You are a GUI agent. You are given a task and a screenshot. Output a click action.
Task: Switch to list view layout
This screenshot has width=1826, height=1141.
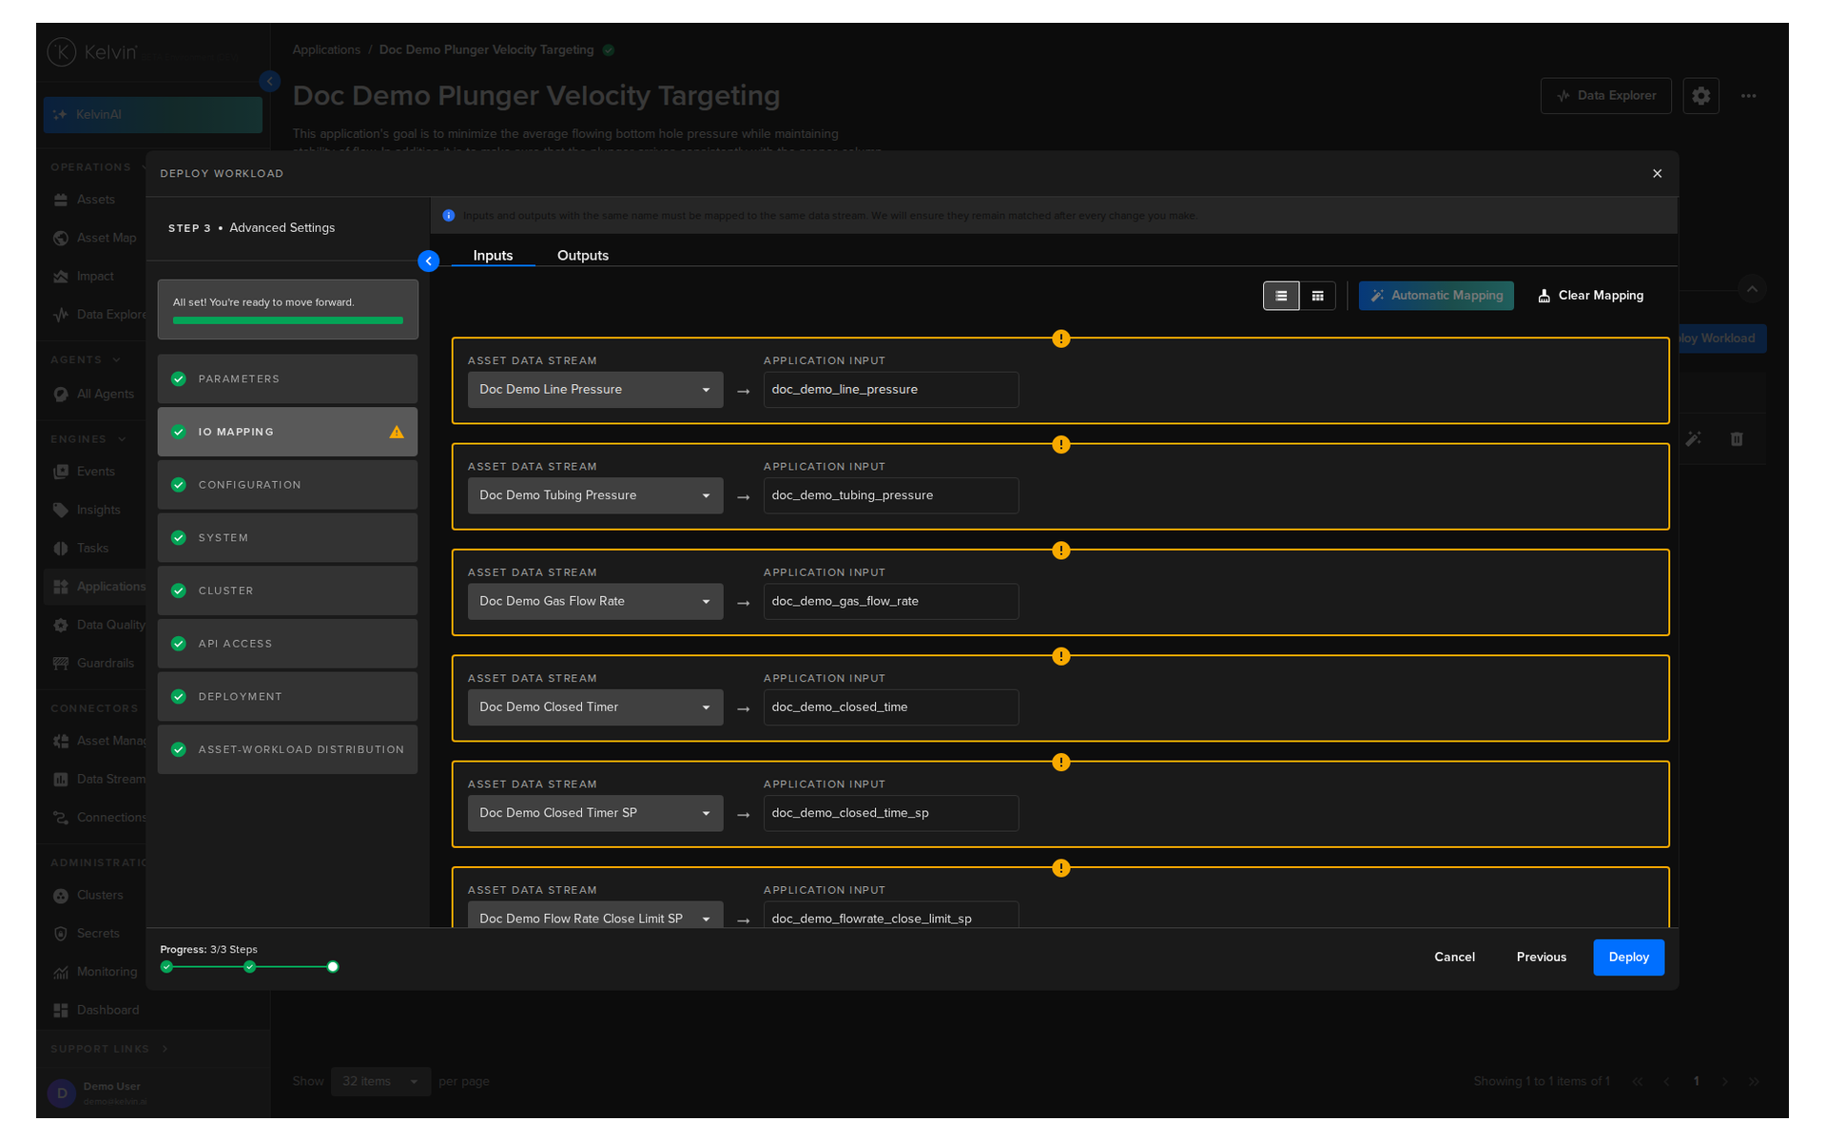(x=1281, y=296)
